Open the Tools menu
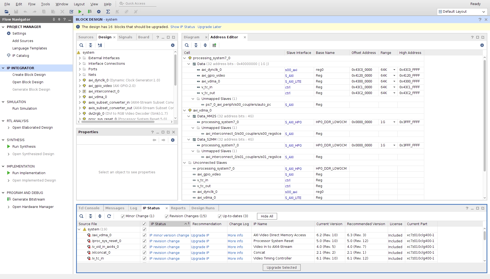The width and height of the screenshot is (490, 279). click(x=45, y=4)
